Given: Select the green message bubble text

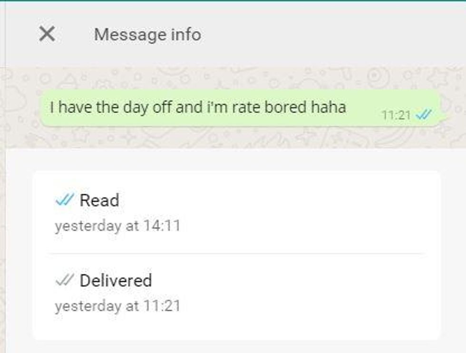Looking at the screenshot, I should [198, 107].
